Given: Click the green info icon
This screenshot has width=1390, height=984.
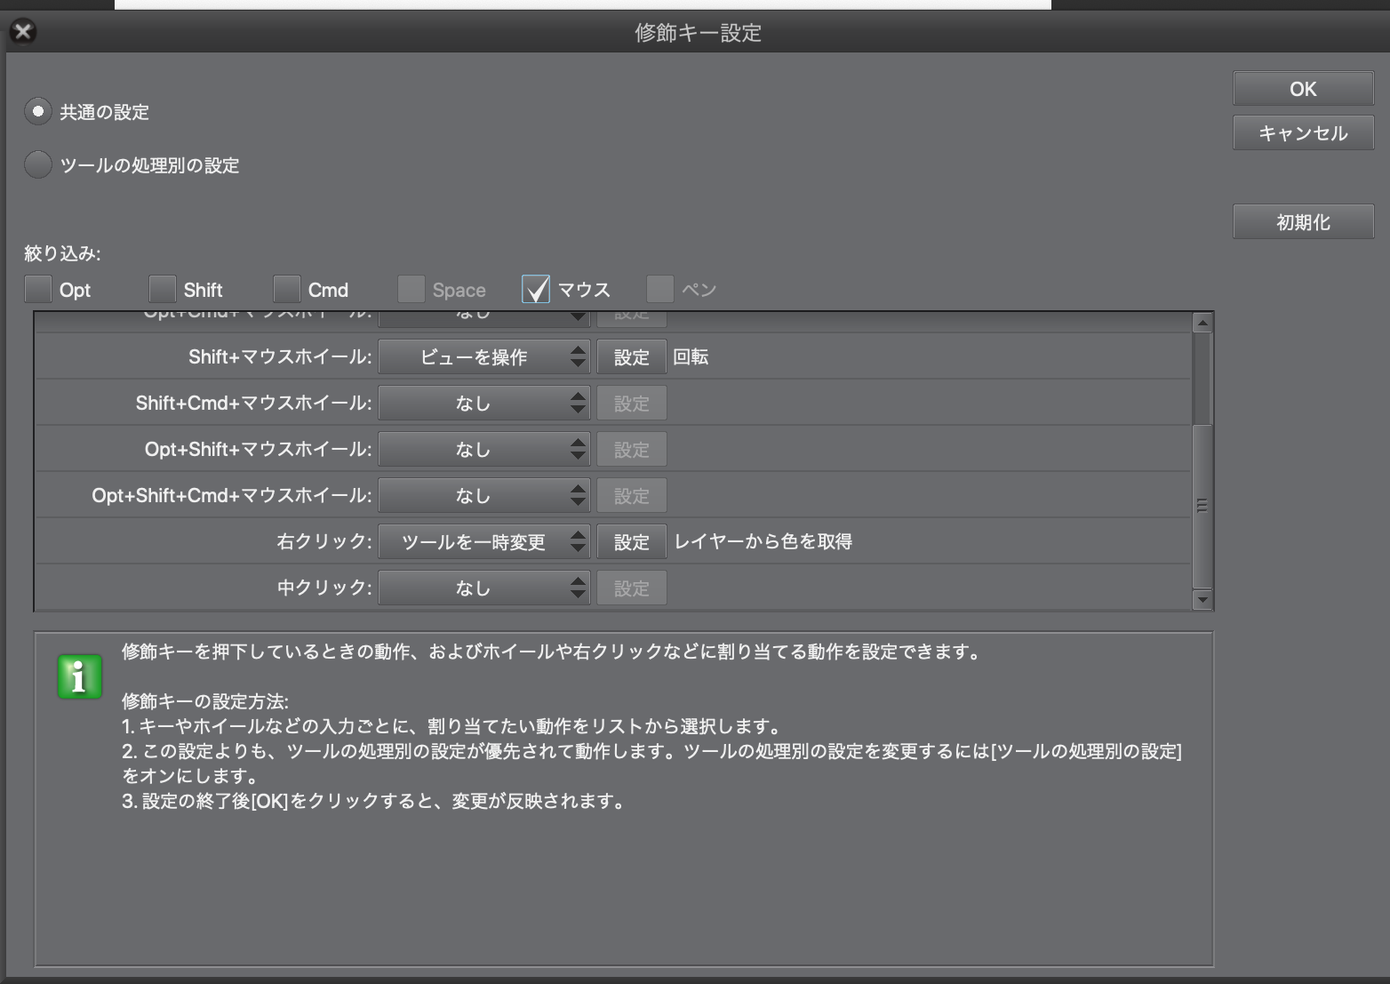Looking at the screenshot, I should (79, 677).
